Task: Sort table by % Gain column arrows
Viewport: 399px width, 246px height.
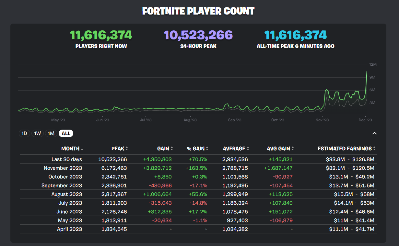Action: [207, 149]
